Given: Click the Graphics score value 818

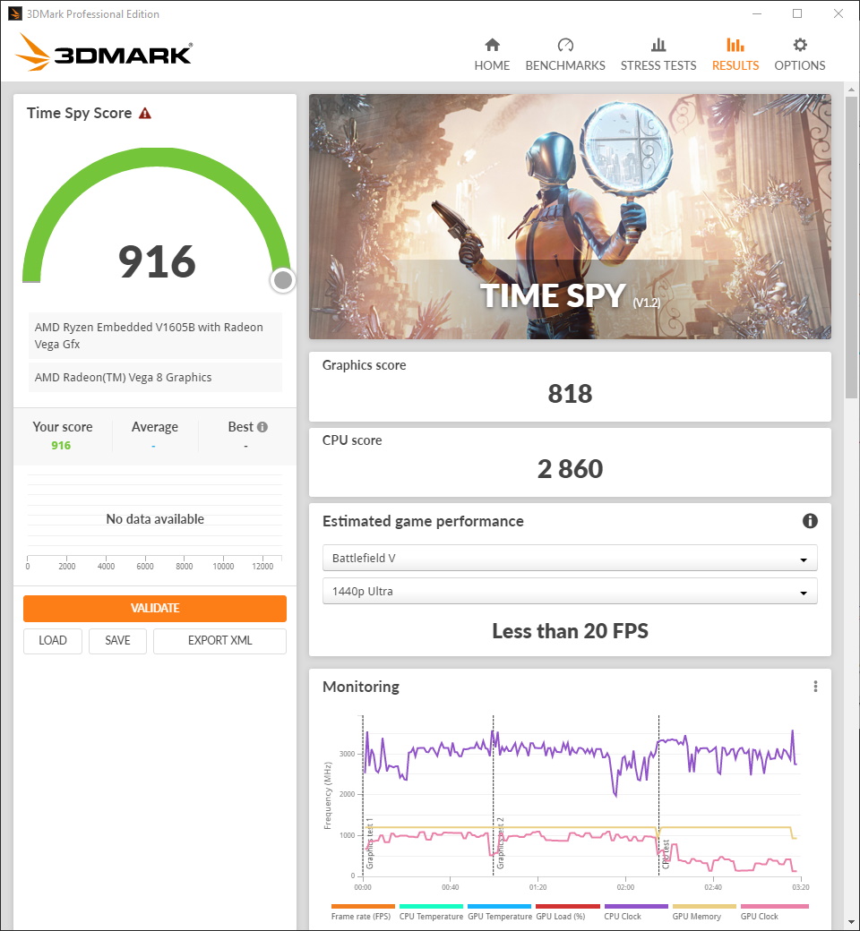Looking at the screenshot, I should tap(570, 394).
